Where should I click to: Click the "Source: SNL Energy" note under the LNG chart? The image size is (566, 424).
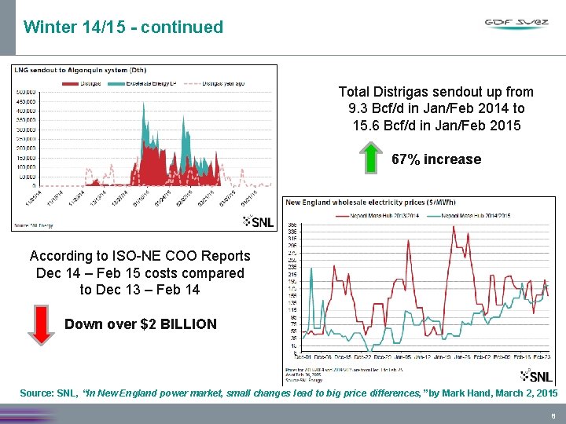[34, 225]
